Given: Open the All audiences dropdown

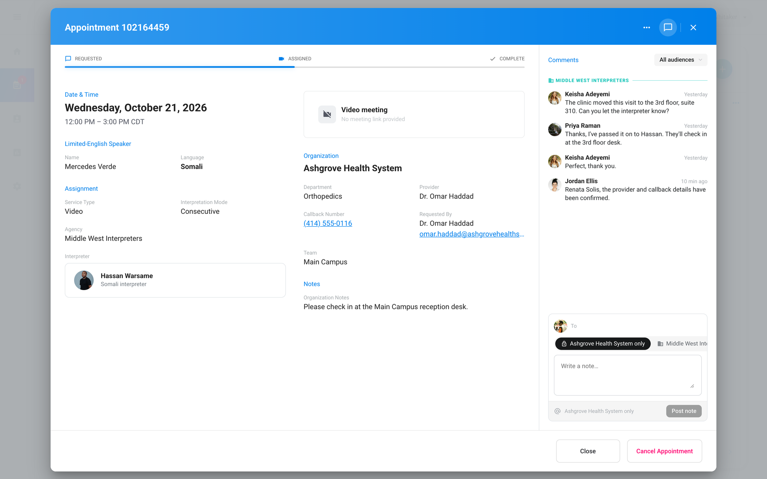Looking at the screenshot, I should point(680,60).
